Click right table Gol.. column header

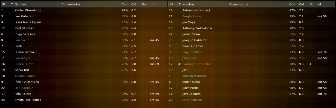click(313, 4)
